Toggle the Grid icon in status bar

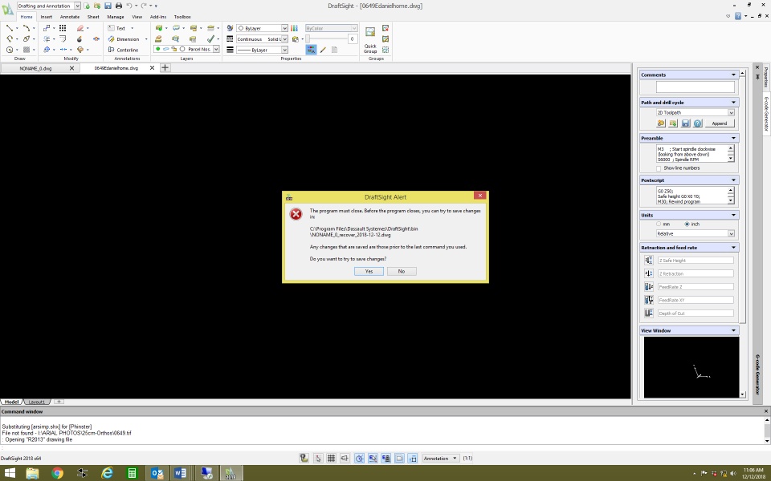point(332,458)
